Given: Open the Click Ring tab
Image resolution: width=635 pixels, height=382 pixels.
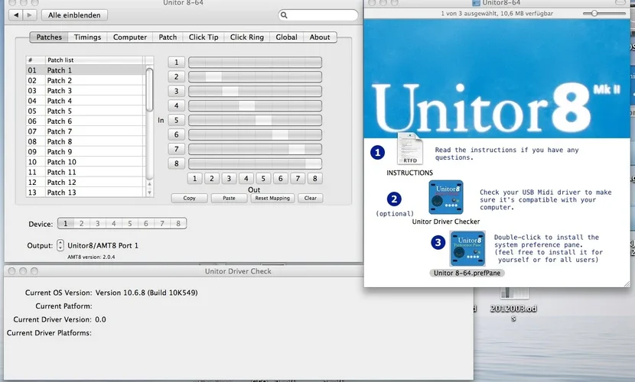Looking at the screenshot, I should 246,37.
